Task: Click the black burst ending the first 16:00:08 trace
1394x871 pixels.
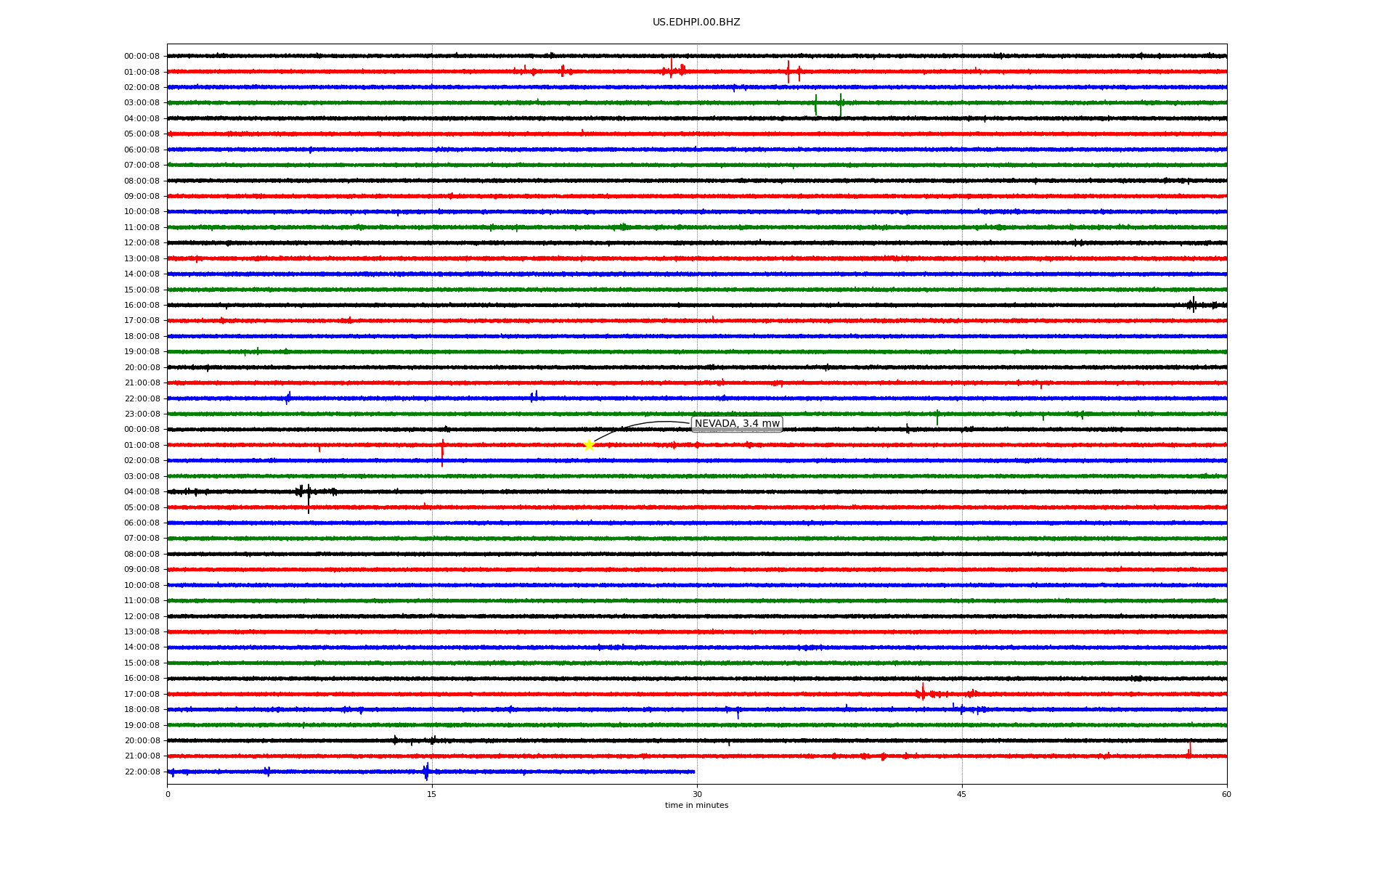Action: click(x=1193, y=305)
